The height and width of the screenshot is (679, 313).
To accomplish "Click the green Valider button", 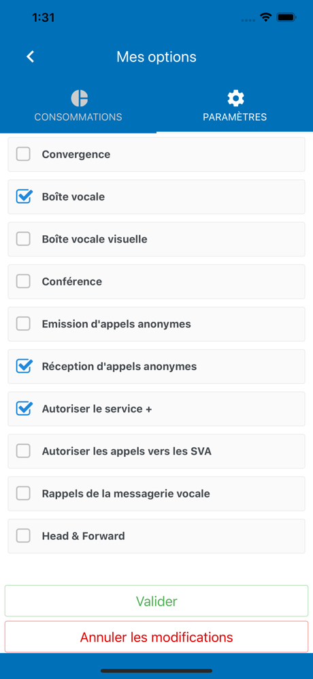I will pos(156,601).
